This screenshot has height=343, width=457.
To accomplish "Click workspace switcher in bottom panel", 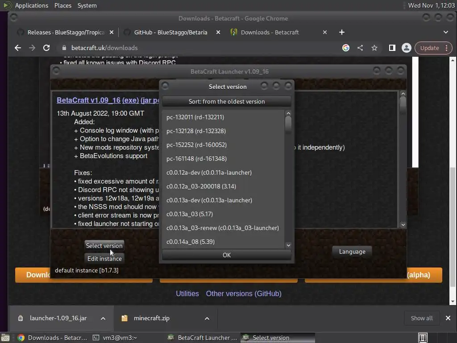I will click(422, 338).
